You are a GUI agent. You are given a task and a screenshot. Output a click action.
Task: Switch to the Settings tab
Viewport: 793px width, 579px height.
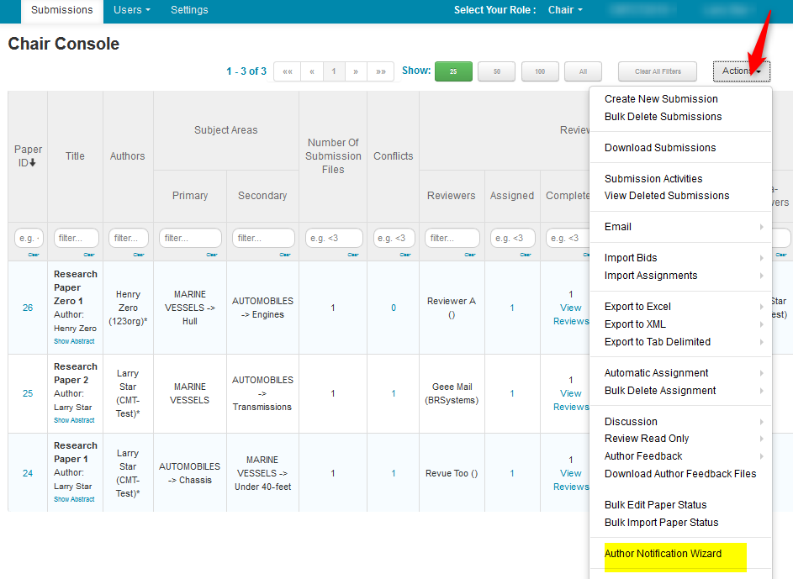coord(189,10)
